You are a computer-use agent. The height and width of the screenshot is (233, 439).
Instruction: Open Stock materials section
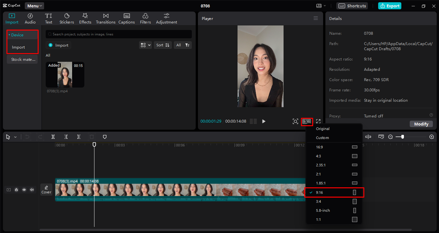(23, 59)
